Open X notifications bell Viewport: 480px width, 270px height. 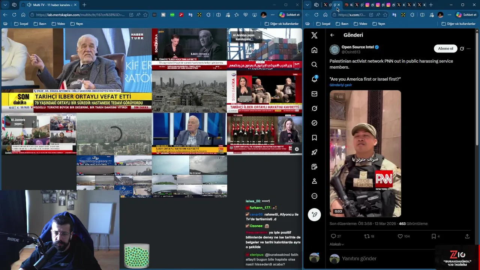pyautogui.click(x=314, y=79)
